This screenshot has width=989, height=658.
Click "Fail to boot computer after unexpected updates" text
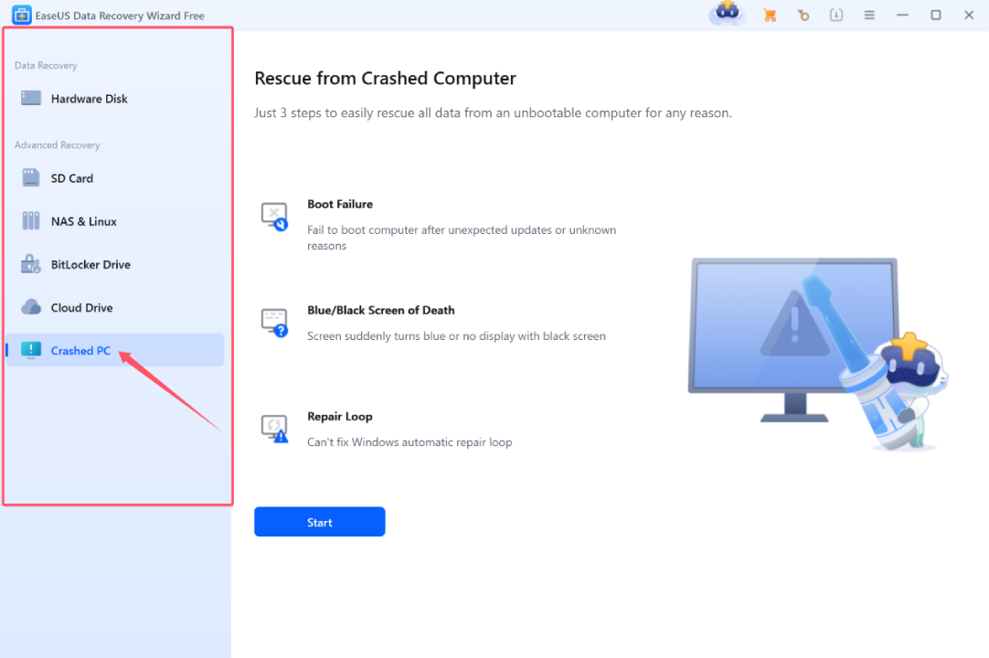tap(462, 238)
